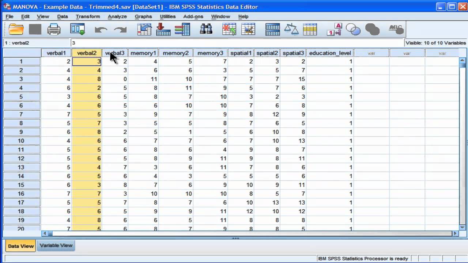The height and width of the screenshot is (263, 468).
Task: Click spatial3 value 15 in row 3
Action: click(x=294, y=79)
